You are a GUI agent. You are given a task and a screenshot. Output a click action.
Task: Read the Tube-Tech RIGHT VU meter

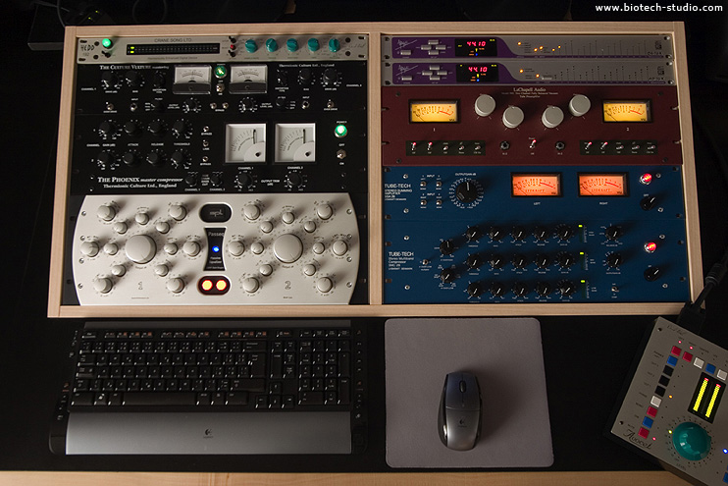pos(602,185)
